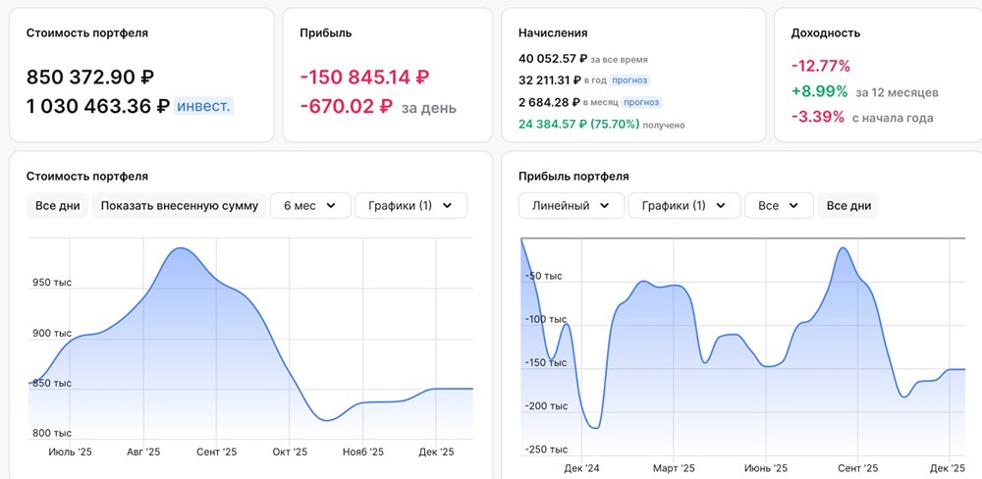The height and width of the screenshot is (479, 982).
Task: Click the chevron arrow beside «Все» in profit chart
Action: [793, 205]
